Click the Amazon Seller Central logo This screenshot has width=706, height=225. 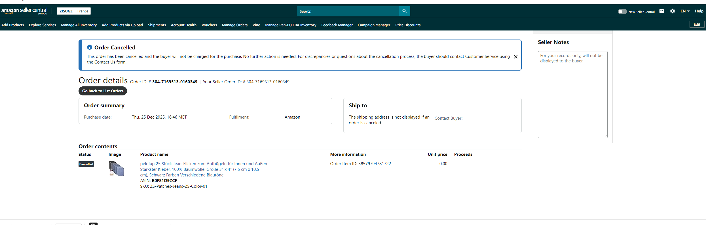pos(24,11)
